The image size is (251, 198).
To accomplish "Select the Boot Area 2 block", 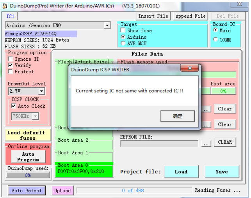I will click(84, 143).
